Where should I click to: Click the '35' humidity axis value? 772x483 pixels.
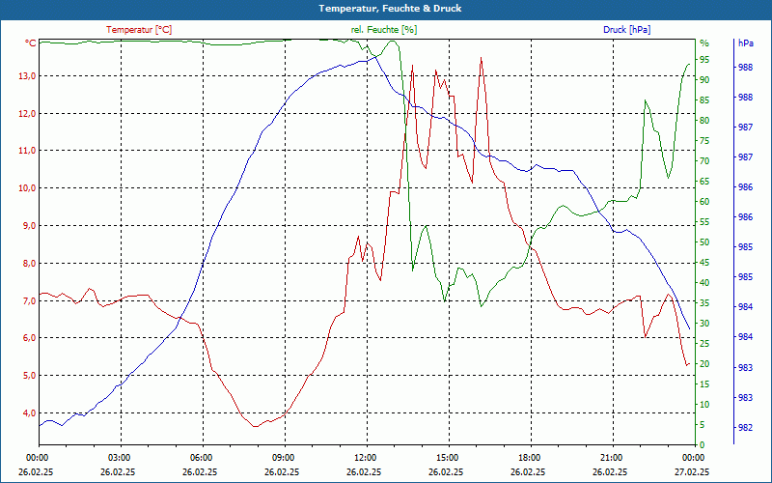tap(704, 303)
